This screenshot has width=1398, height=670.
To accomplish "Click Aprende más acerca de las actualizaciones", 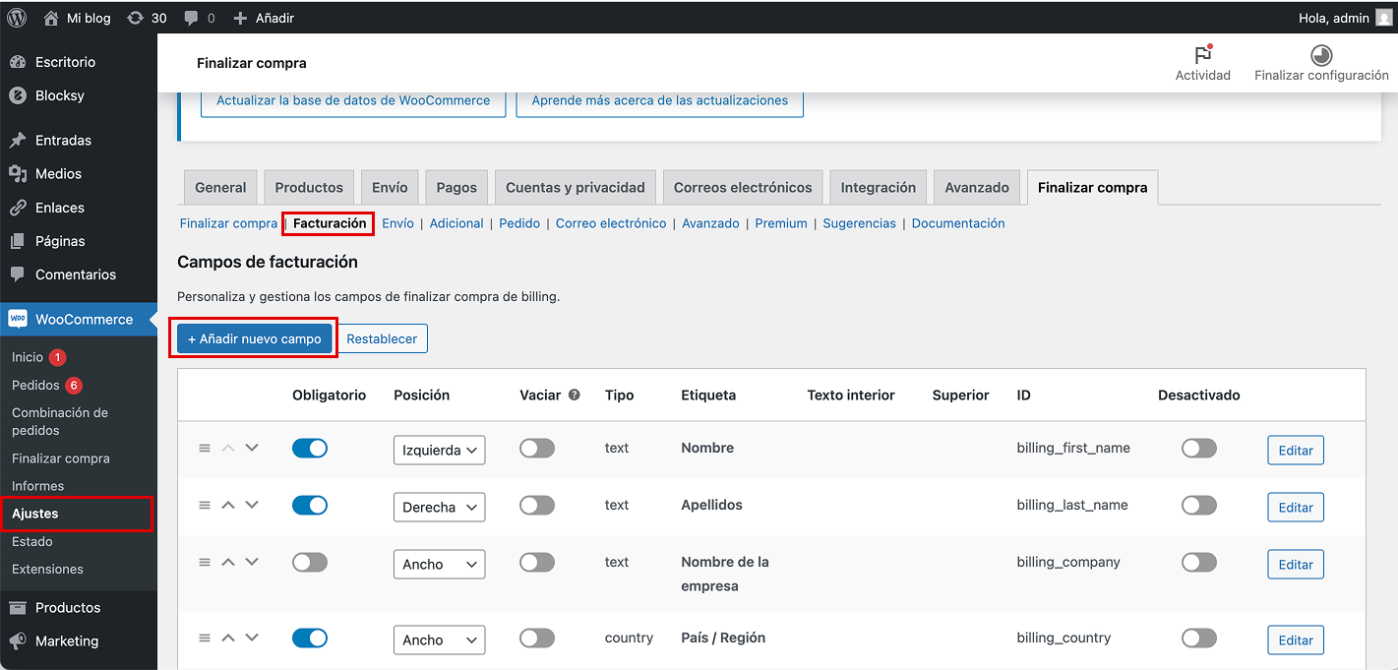I will click(x=659, y=100).
